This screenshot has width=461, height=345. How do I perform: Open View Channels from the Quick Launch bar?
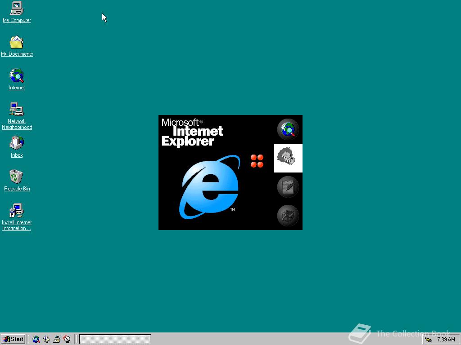tap(67, 340)
